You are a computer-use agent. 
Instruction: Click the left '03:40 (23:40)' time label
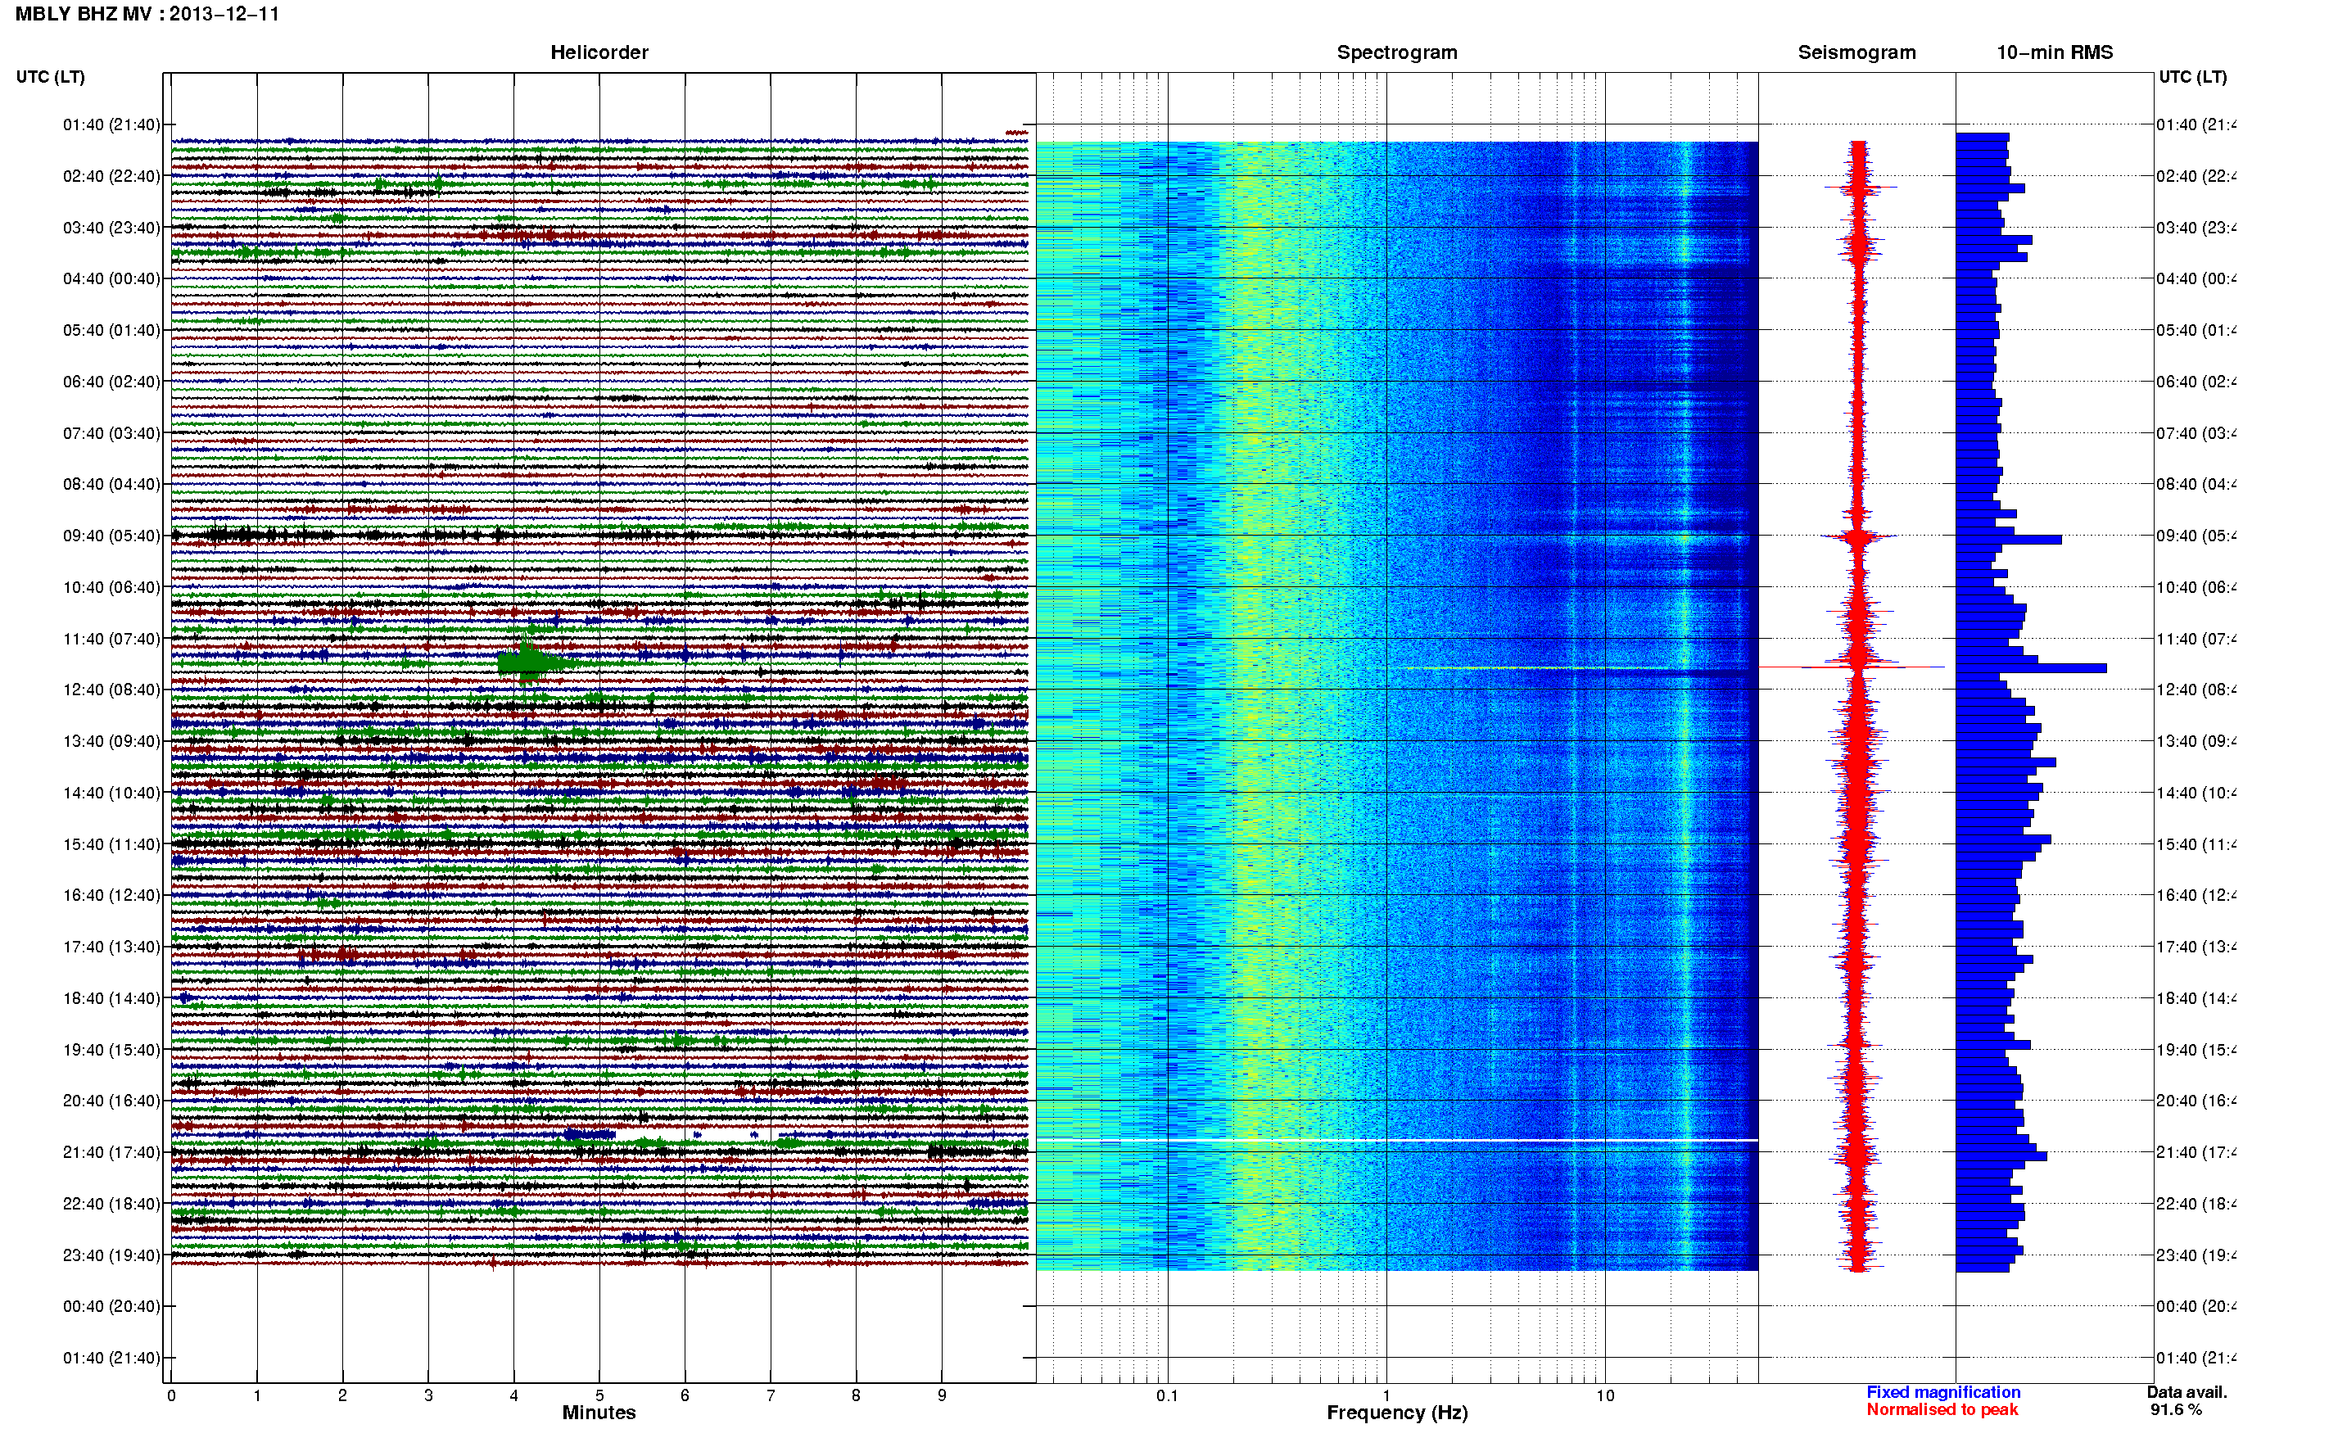pos(111,228)
